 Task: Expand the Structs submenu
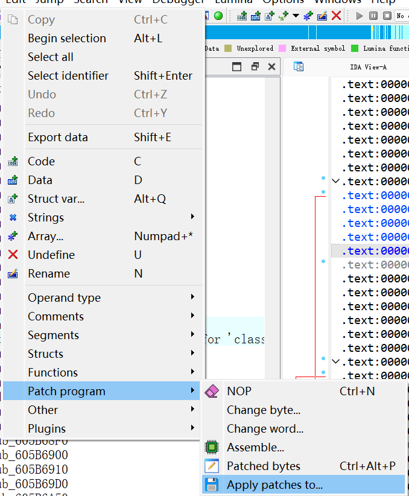103,354
